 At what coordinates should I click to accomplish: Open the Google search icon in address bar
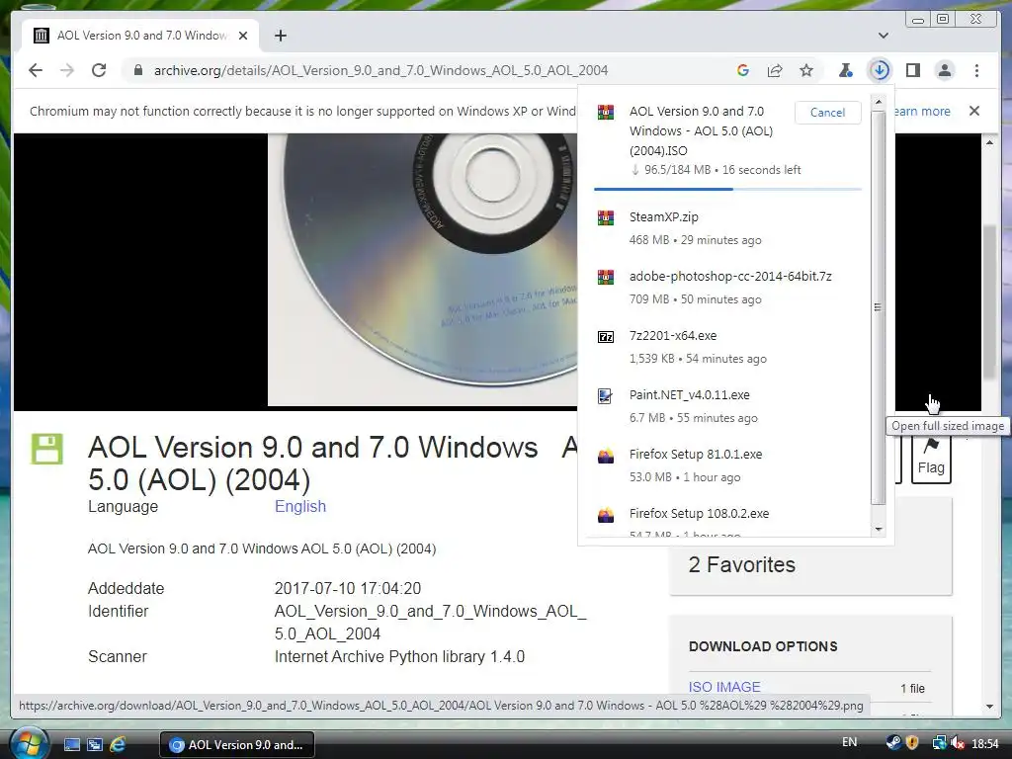tap(743, 70)
